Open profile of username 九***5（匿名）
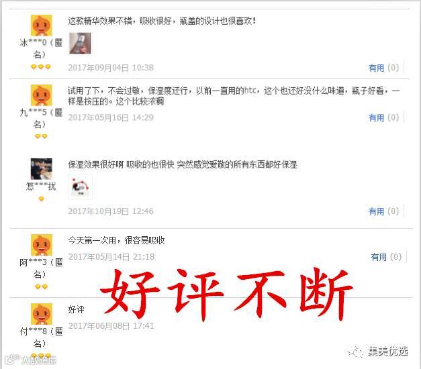 [41, 118]
